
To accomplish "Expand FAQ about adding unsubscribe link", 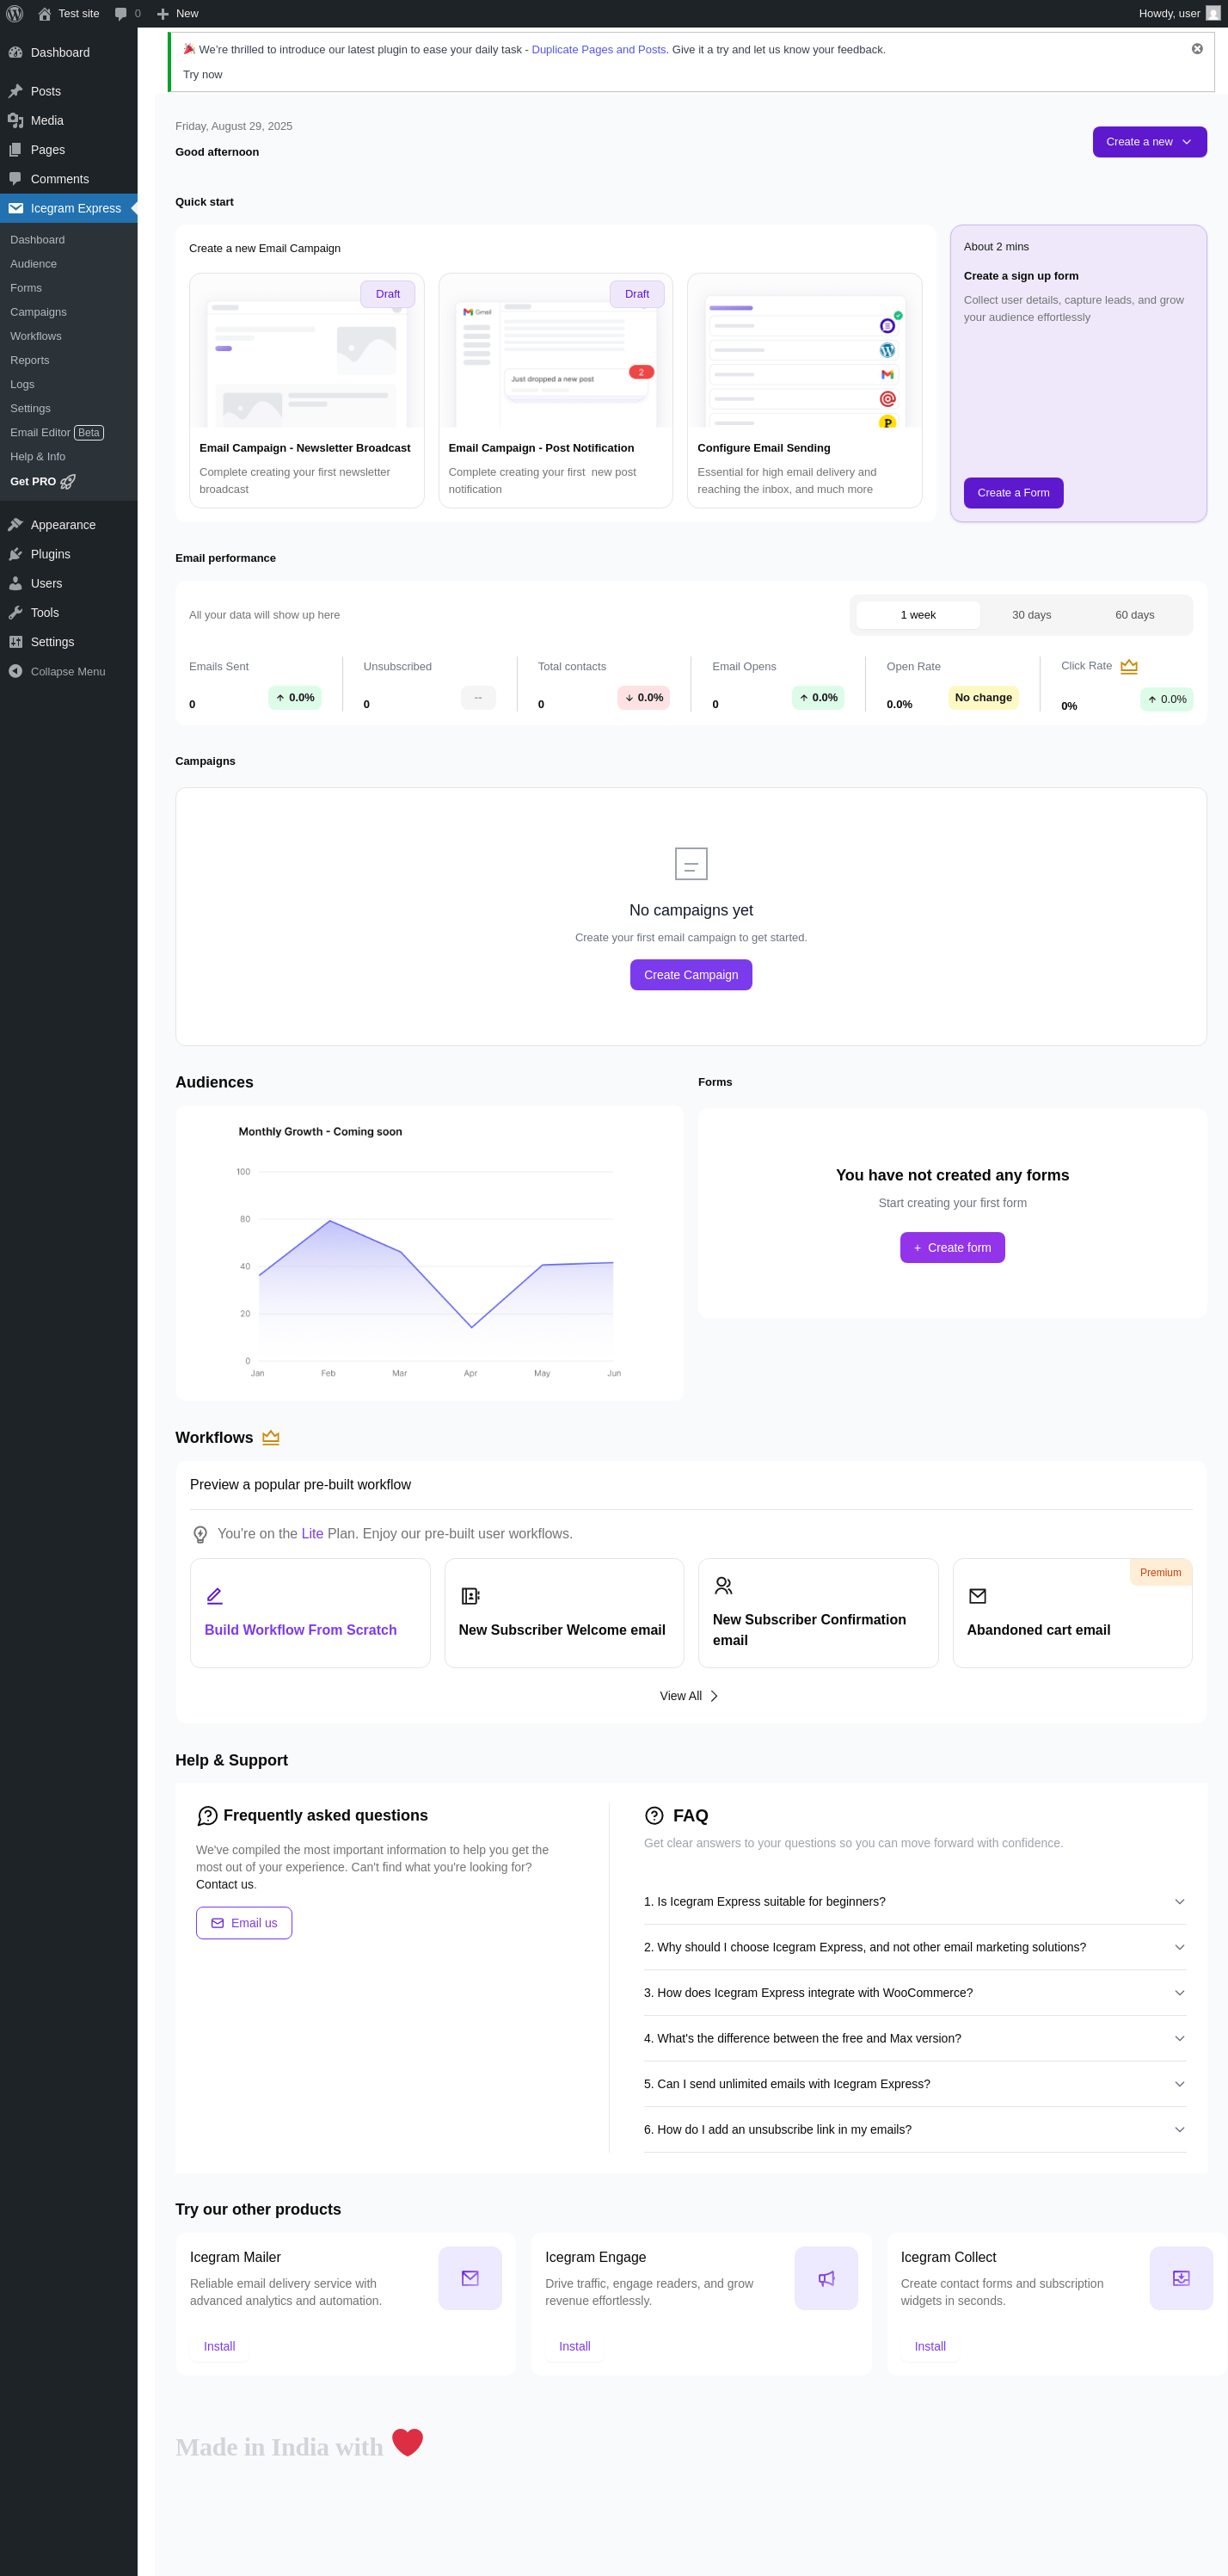I will [x=914, y=2130].
